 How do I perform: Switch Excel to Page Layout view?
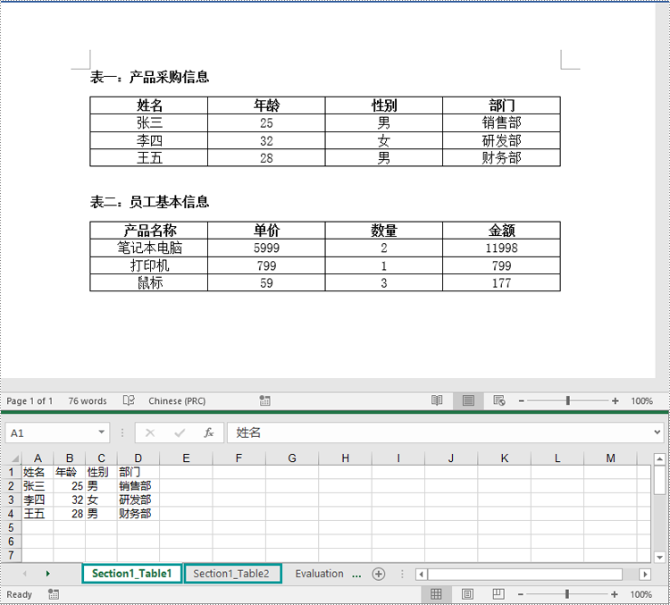[x=468, y=594]
